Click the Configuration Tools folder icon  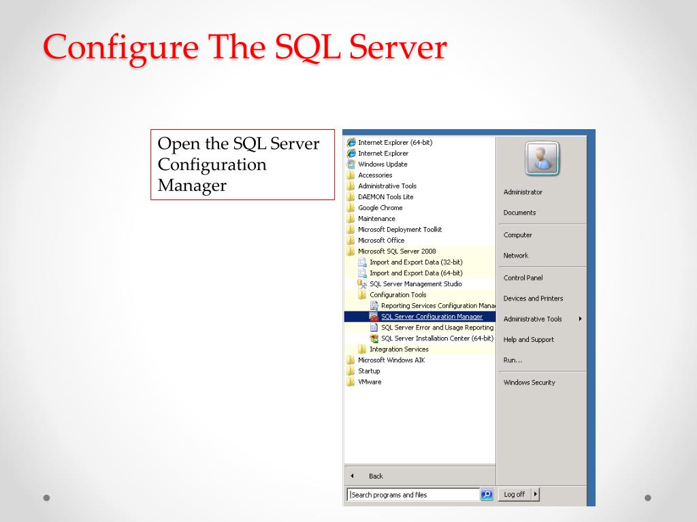[363, 295]
